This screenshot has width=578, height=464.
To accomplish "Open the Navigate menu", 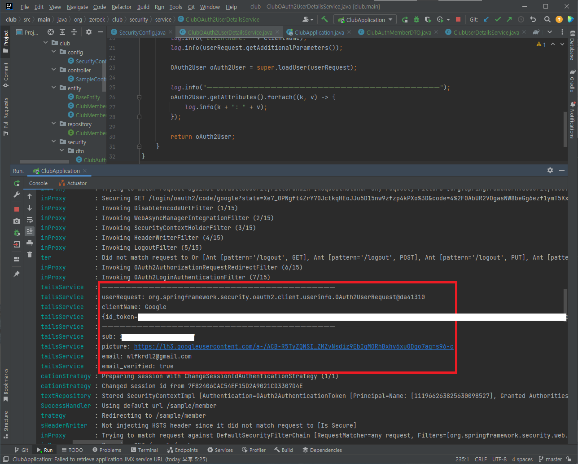I will pos(77,7).
